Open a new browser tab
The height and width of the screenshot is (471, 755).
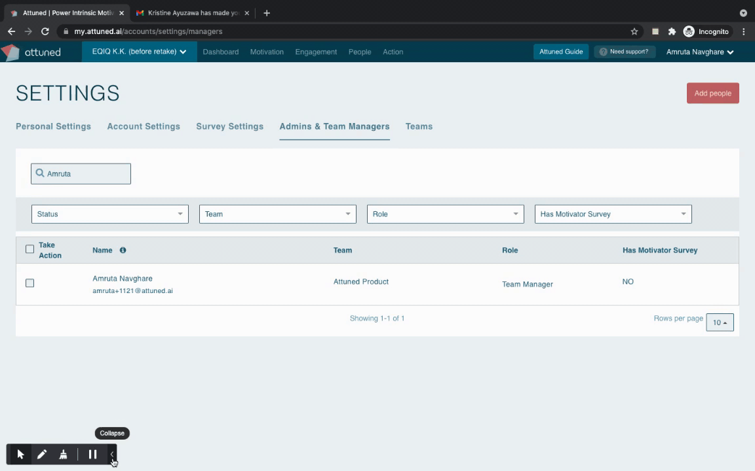point(267,13)
